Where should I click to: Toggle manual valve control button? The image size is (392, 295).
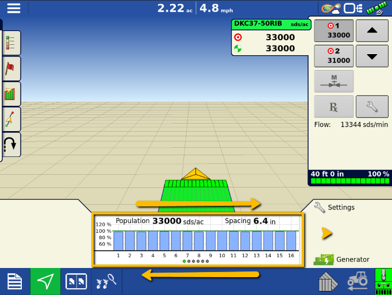point(334,81)
